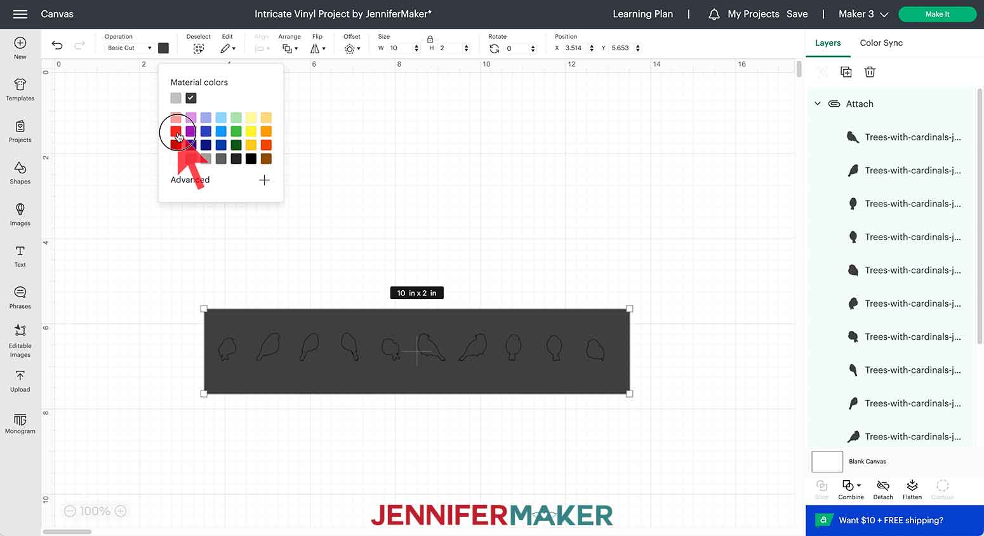Click the New project icon
This screenshot has height=536, width=984.
click(x=20, y=43)
